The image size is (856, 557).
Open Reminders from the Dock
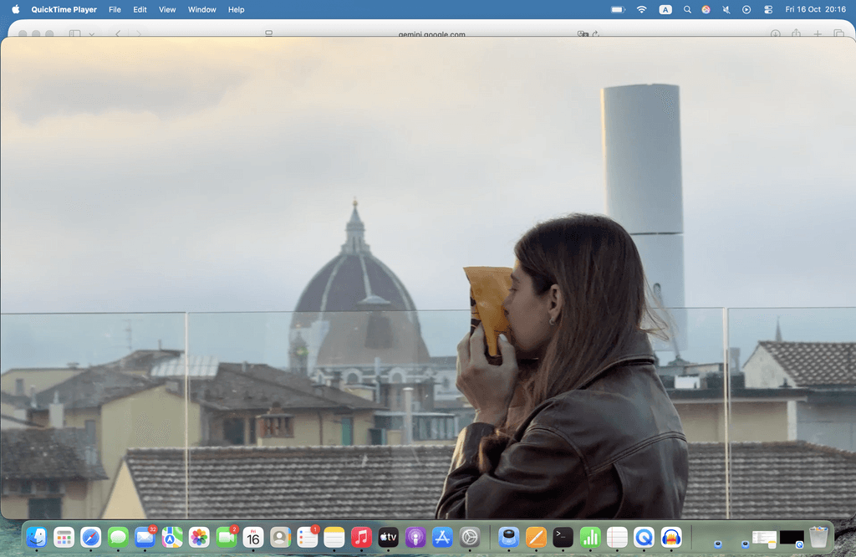(308, 537)
